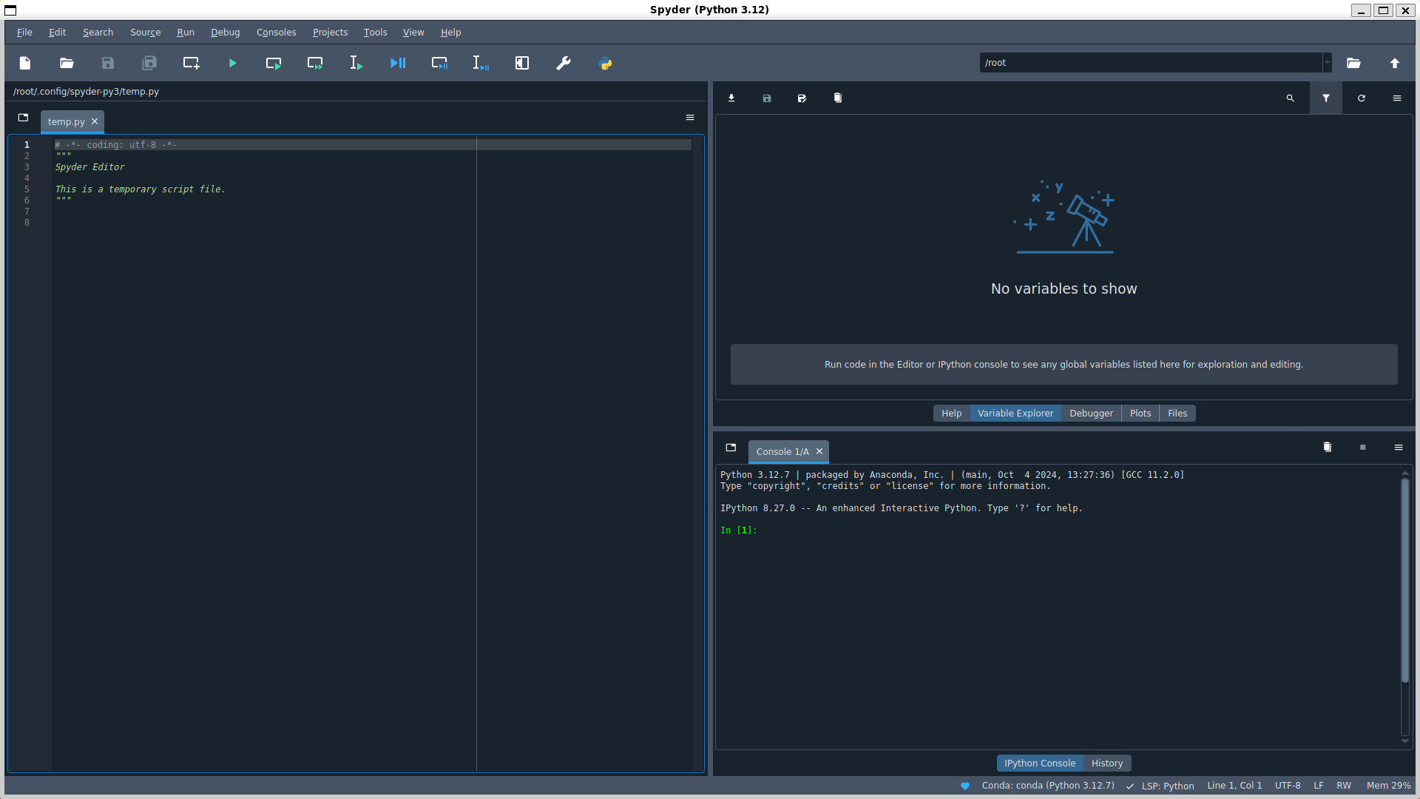The image size is (1420, 799).
Task: Click Conda environment status label
Action: click(x=1047, y=786)
